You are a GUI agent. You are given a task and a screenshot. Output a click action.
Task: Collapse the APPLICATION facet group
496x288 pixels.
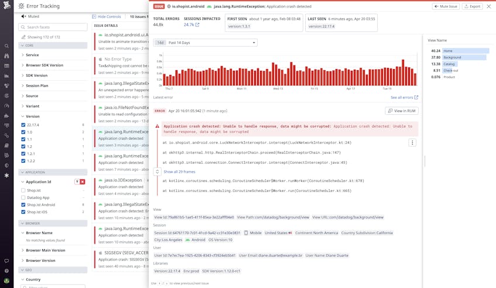click(x=53, y=172)
